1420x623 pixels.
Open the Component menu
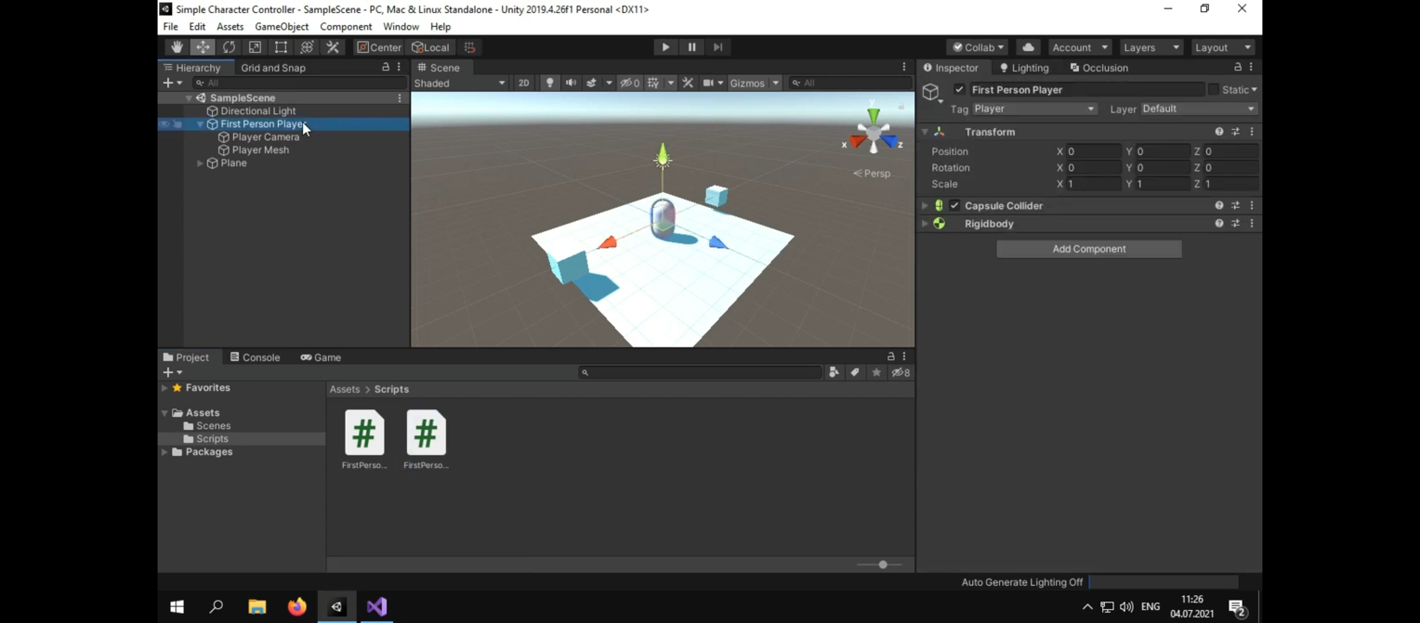click(346, 27)
